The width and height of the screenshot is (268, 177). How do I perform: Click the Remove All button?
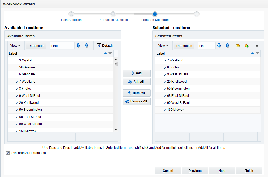coord(136,101)
